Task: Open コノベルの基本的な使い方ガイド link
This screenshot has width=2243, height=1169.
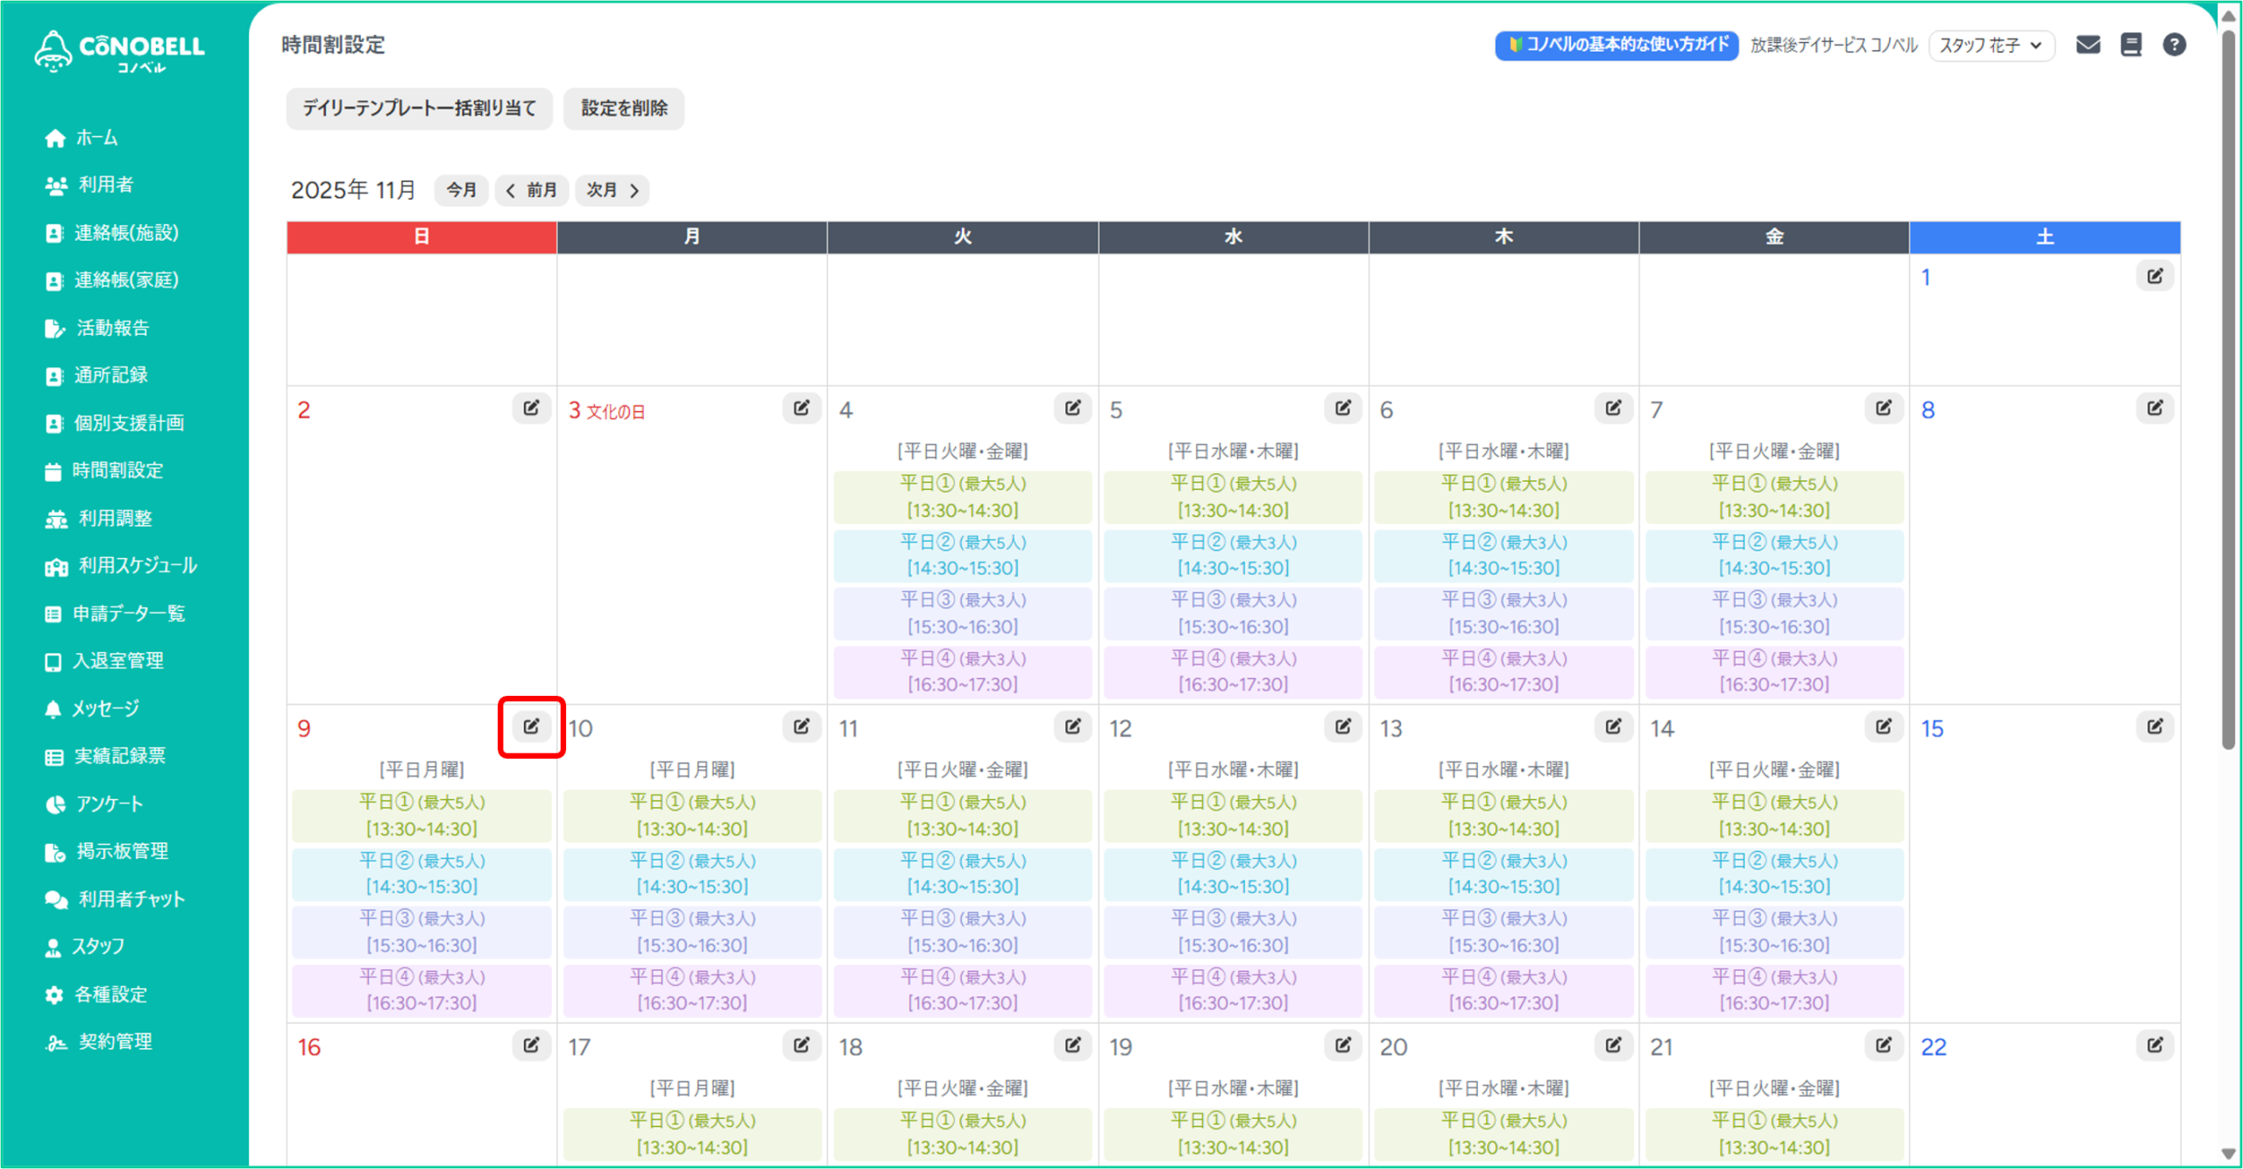Action: click(x=1617, y=45)
